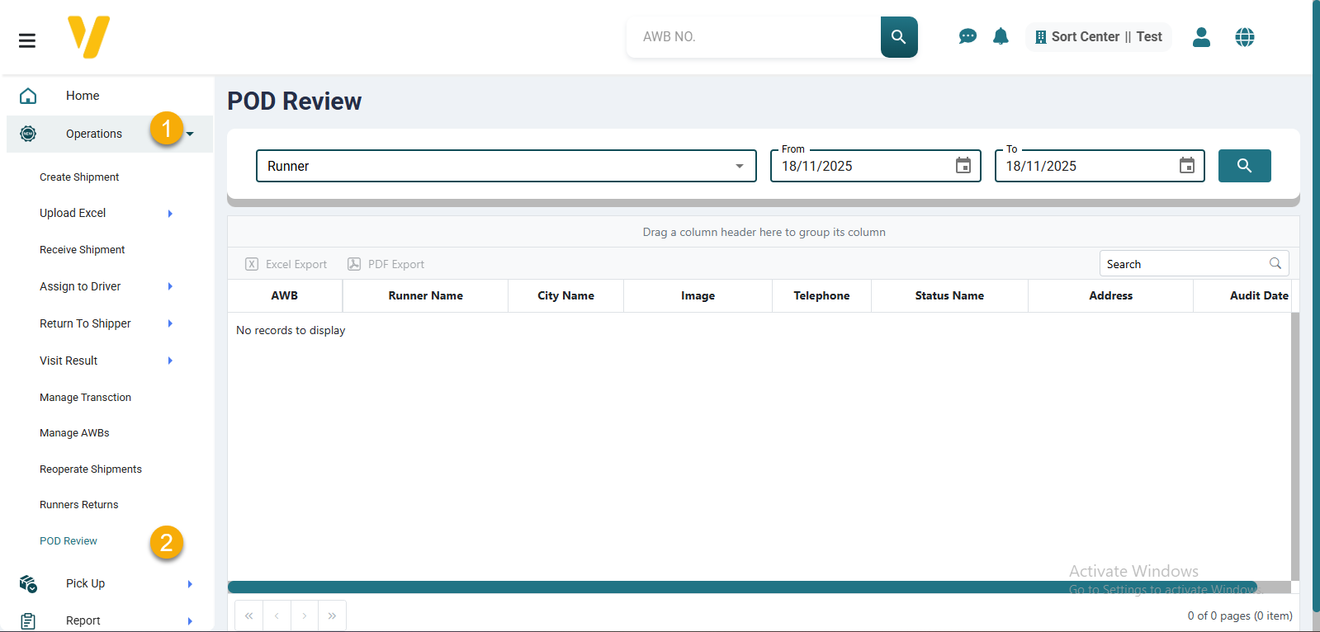The height and width of the screenshot is (632, 1320).
Task: Sort by Address column header
Action: point(1111,295)
